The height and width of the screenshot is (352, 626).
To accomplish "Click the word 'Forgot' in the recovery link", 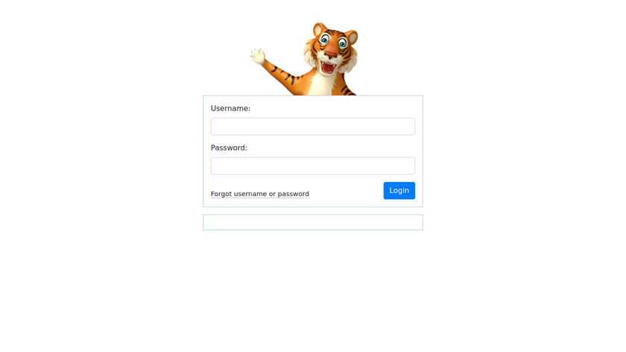I will [x=221, y=194].
